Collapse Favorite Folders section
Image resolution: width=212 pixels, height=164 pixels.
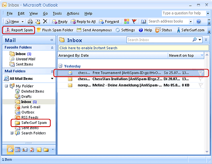coord(52,48)
